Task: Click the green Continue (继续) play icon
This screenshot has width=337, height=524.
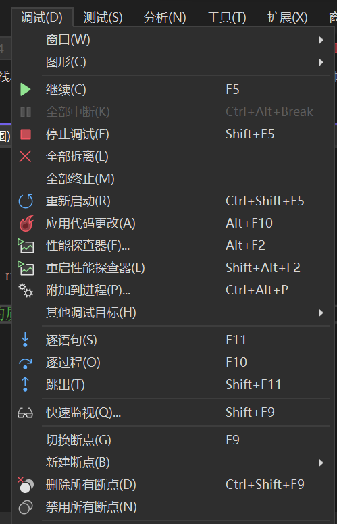Action: click(x=26, y=90)
